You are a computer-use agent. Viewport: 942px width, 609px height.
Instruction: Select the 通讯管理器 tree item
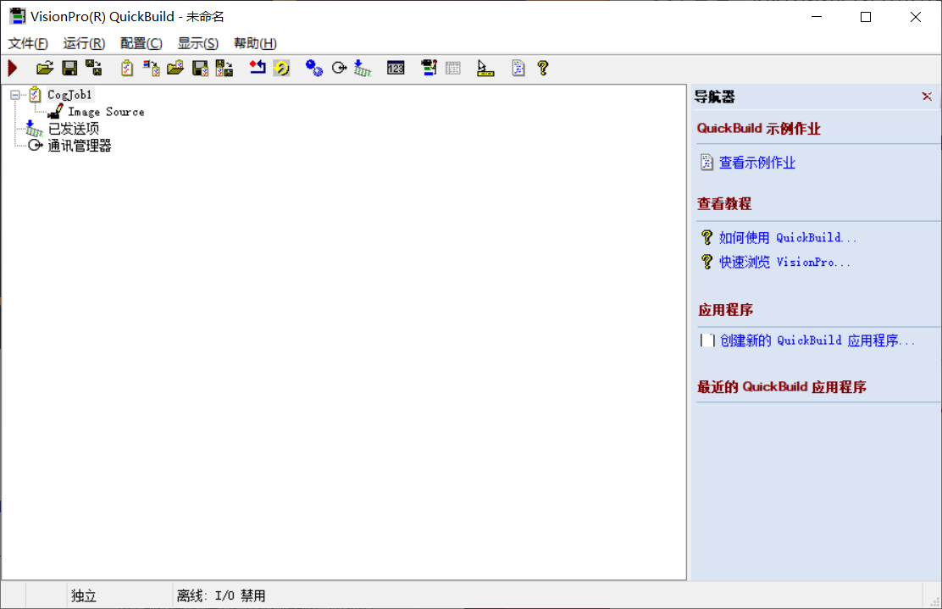(x=80, y=146)
